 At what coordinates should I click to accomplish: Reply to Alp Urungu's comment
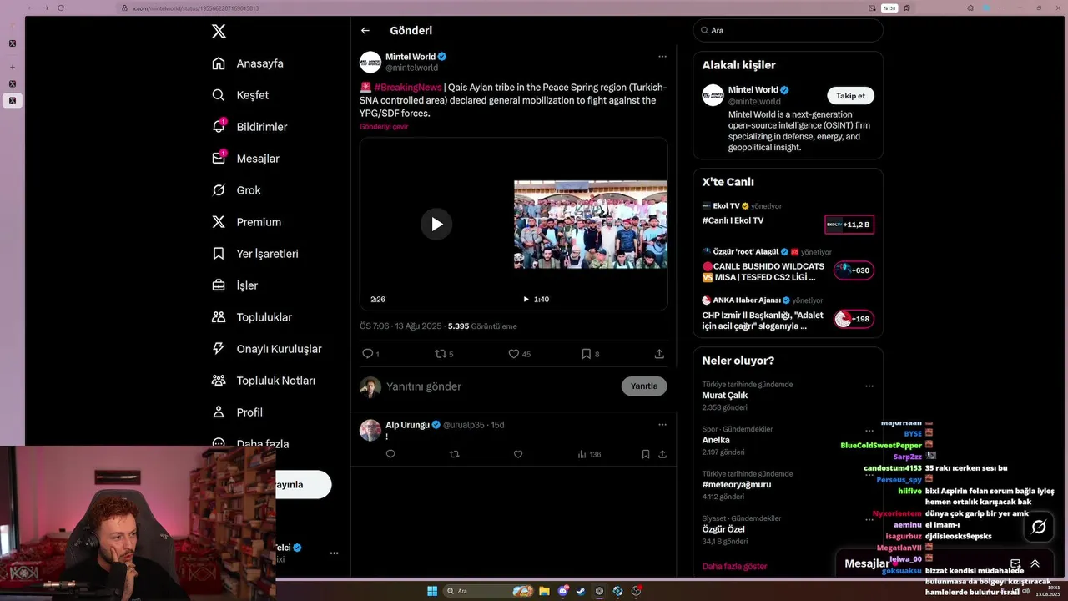pyautogui.click(x=390, y=454)
